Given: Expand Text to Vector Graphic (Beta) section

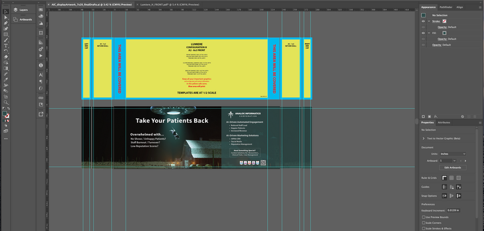Looking at the screenshot, I should coord(423,138).
